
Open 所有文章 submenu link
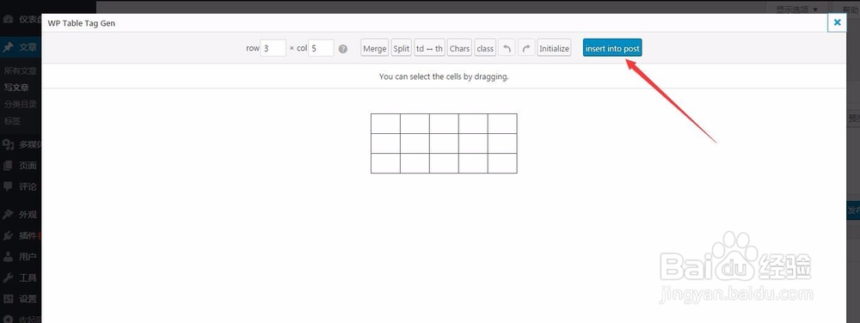(x=21, y=70)
